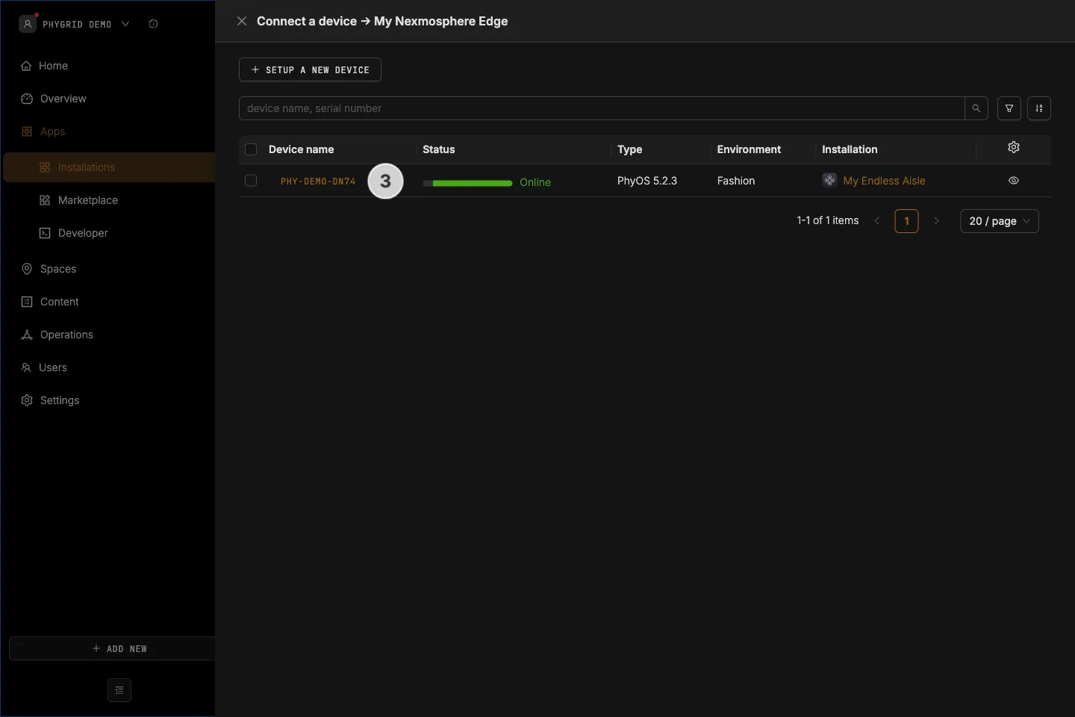
Task: Toggle the eye icon for PHY-DEMO-DN74
Action: pyautogui.click(x=1014, y=180)
